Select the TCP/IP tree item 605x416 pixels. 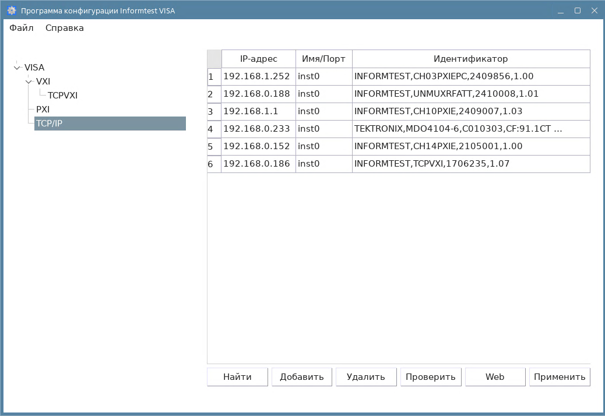[110, 124]
